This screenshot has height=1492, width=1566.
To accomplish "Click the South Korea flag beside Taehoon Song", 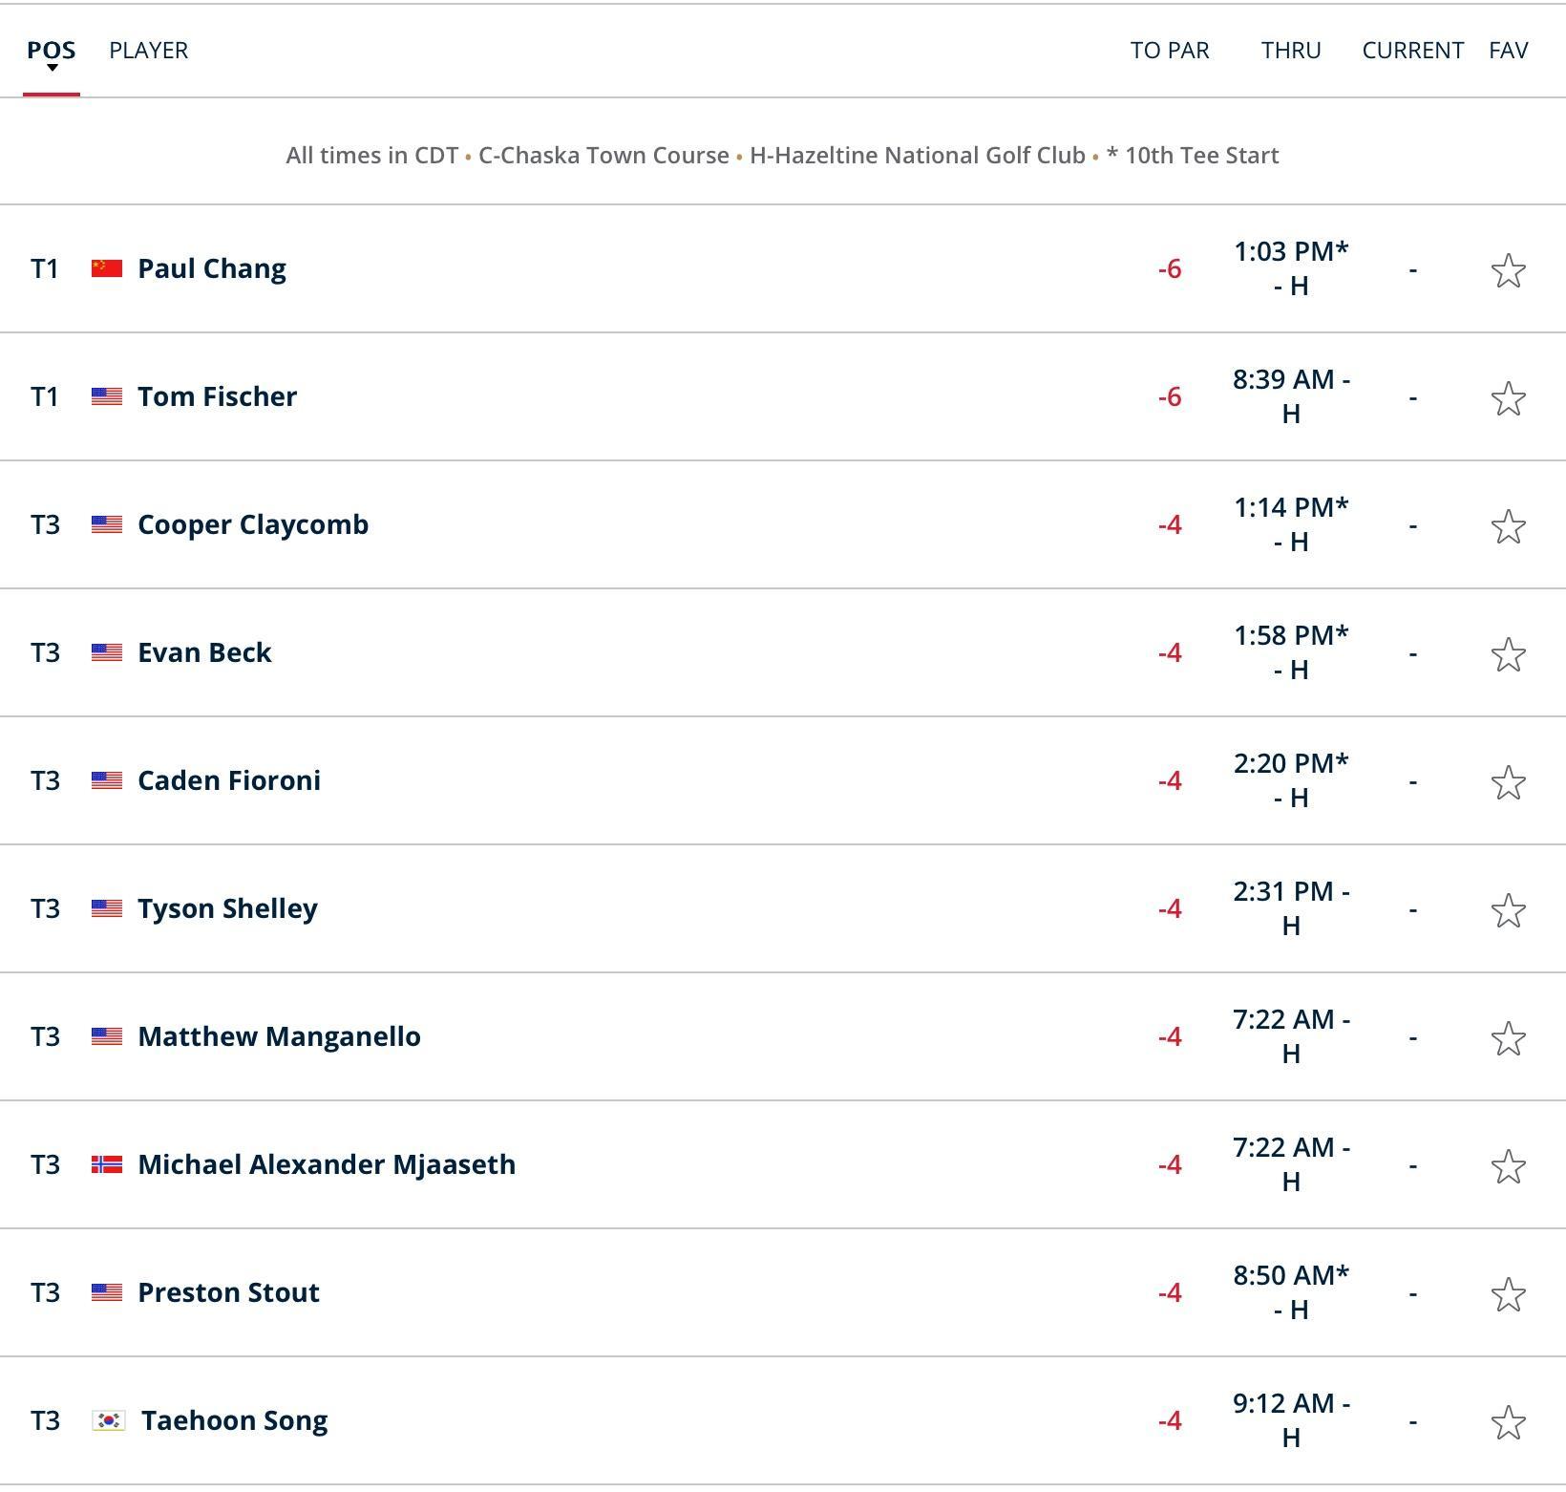I will point(108,1420).
